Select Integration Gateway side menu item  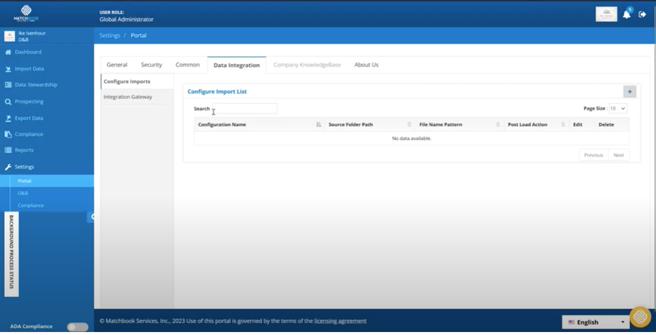pyautogui.click(x=137, y=97)
